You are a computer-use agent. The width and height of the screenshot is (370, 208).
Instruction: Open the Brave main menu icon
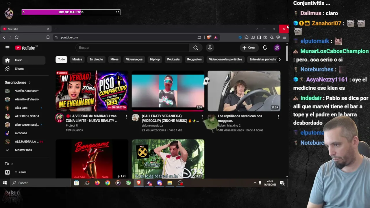pos(284,37)
